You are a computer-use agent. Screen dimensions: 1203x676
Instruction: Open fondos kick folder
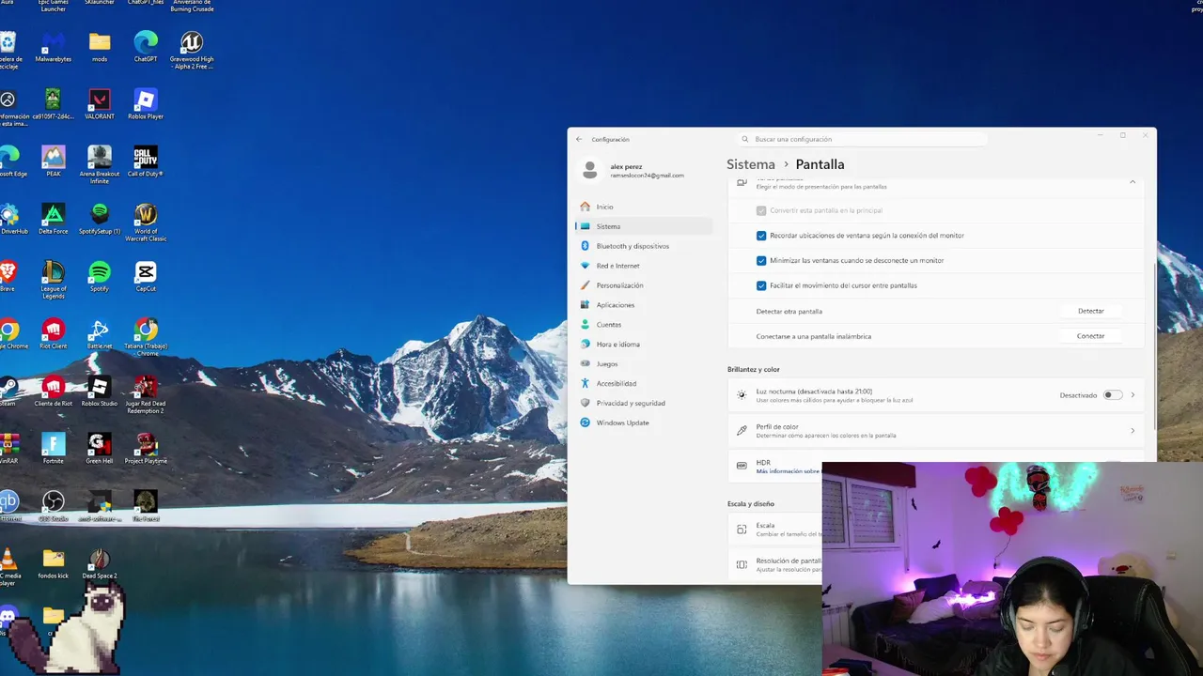point(54,562)
